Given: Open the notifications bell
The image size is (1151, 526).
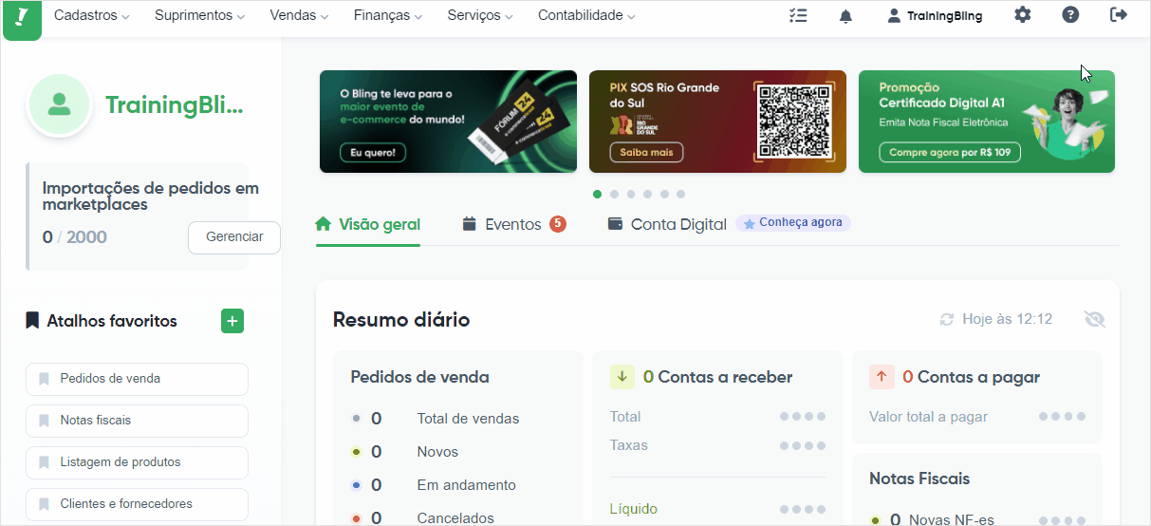Looking at the screenshot, I should coord(845,15).
